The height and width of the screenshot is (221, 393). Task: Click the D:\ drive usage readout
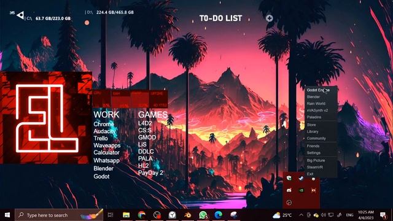coord(109,12)
